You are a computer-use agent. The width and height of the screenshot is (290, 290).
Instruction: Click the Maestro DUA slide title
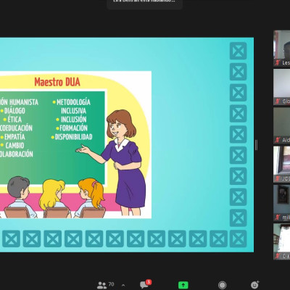[57, 82]
